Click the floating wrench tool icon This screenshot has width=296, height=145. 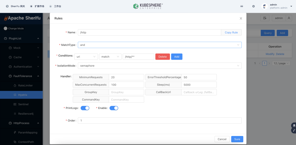click(294, 130)
